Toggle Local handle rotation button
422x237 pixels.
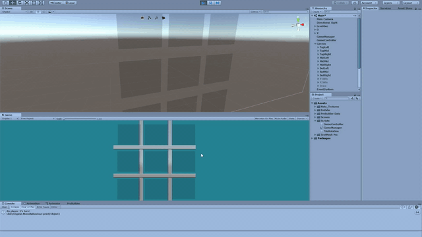point(70,3)
